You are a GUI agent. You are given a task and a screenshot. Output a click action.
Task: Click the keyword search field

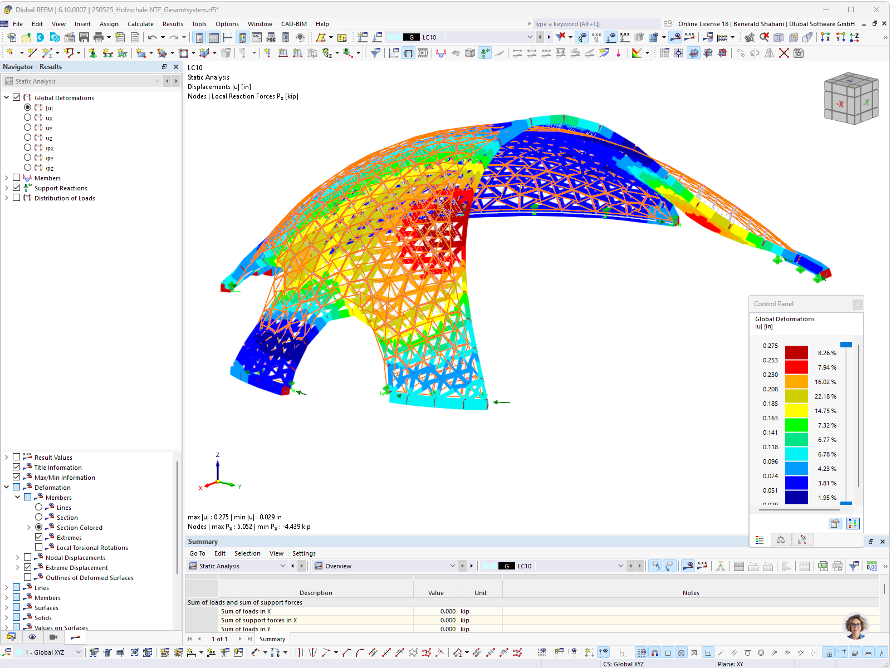point(590,24)
